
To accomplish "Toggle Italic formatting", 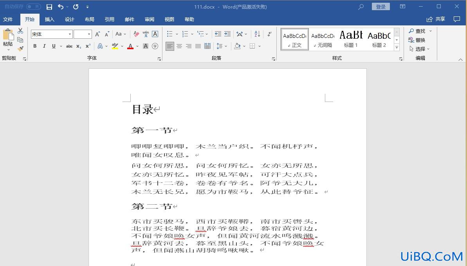I will point(44,46).
